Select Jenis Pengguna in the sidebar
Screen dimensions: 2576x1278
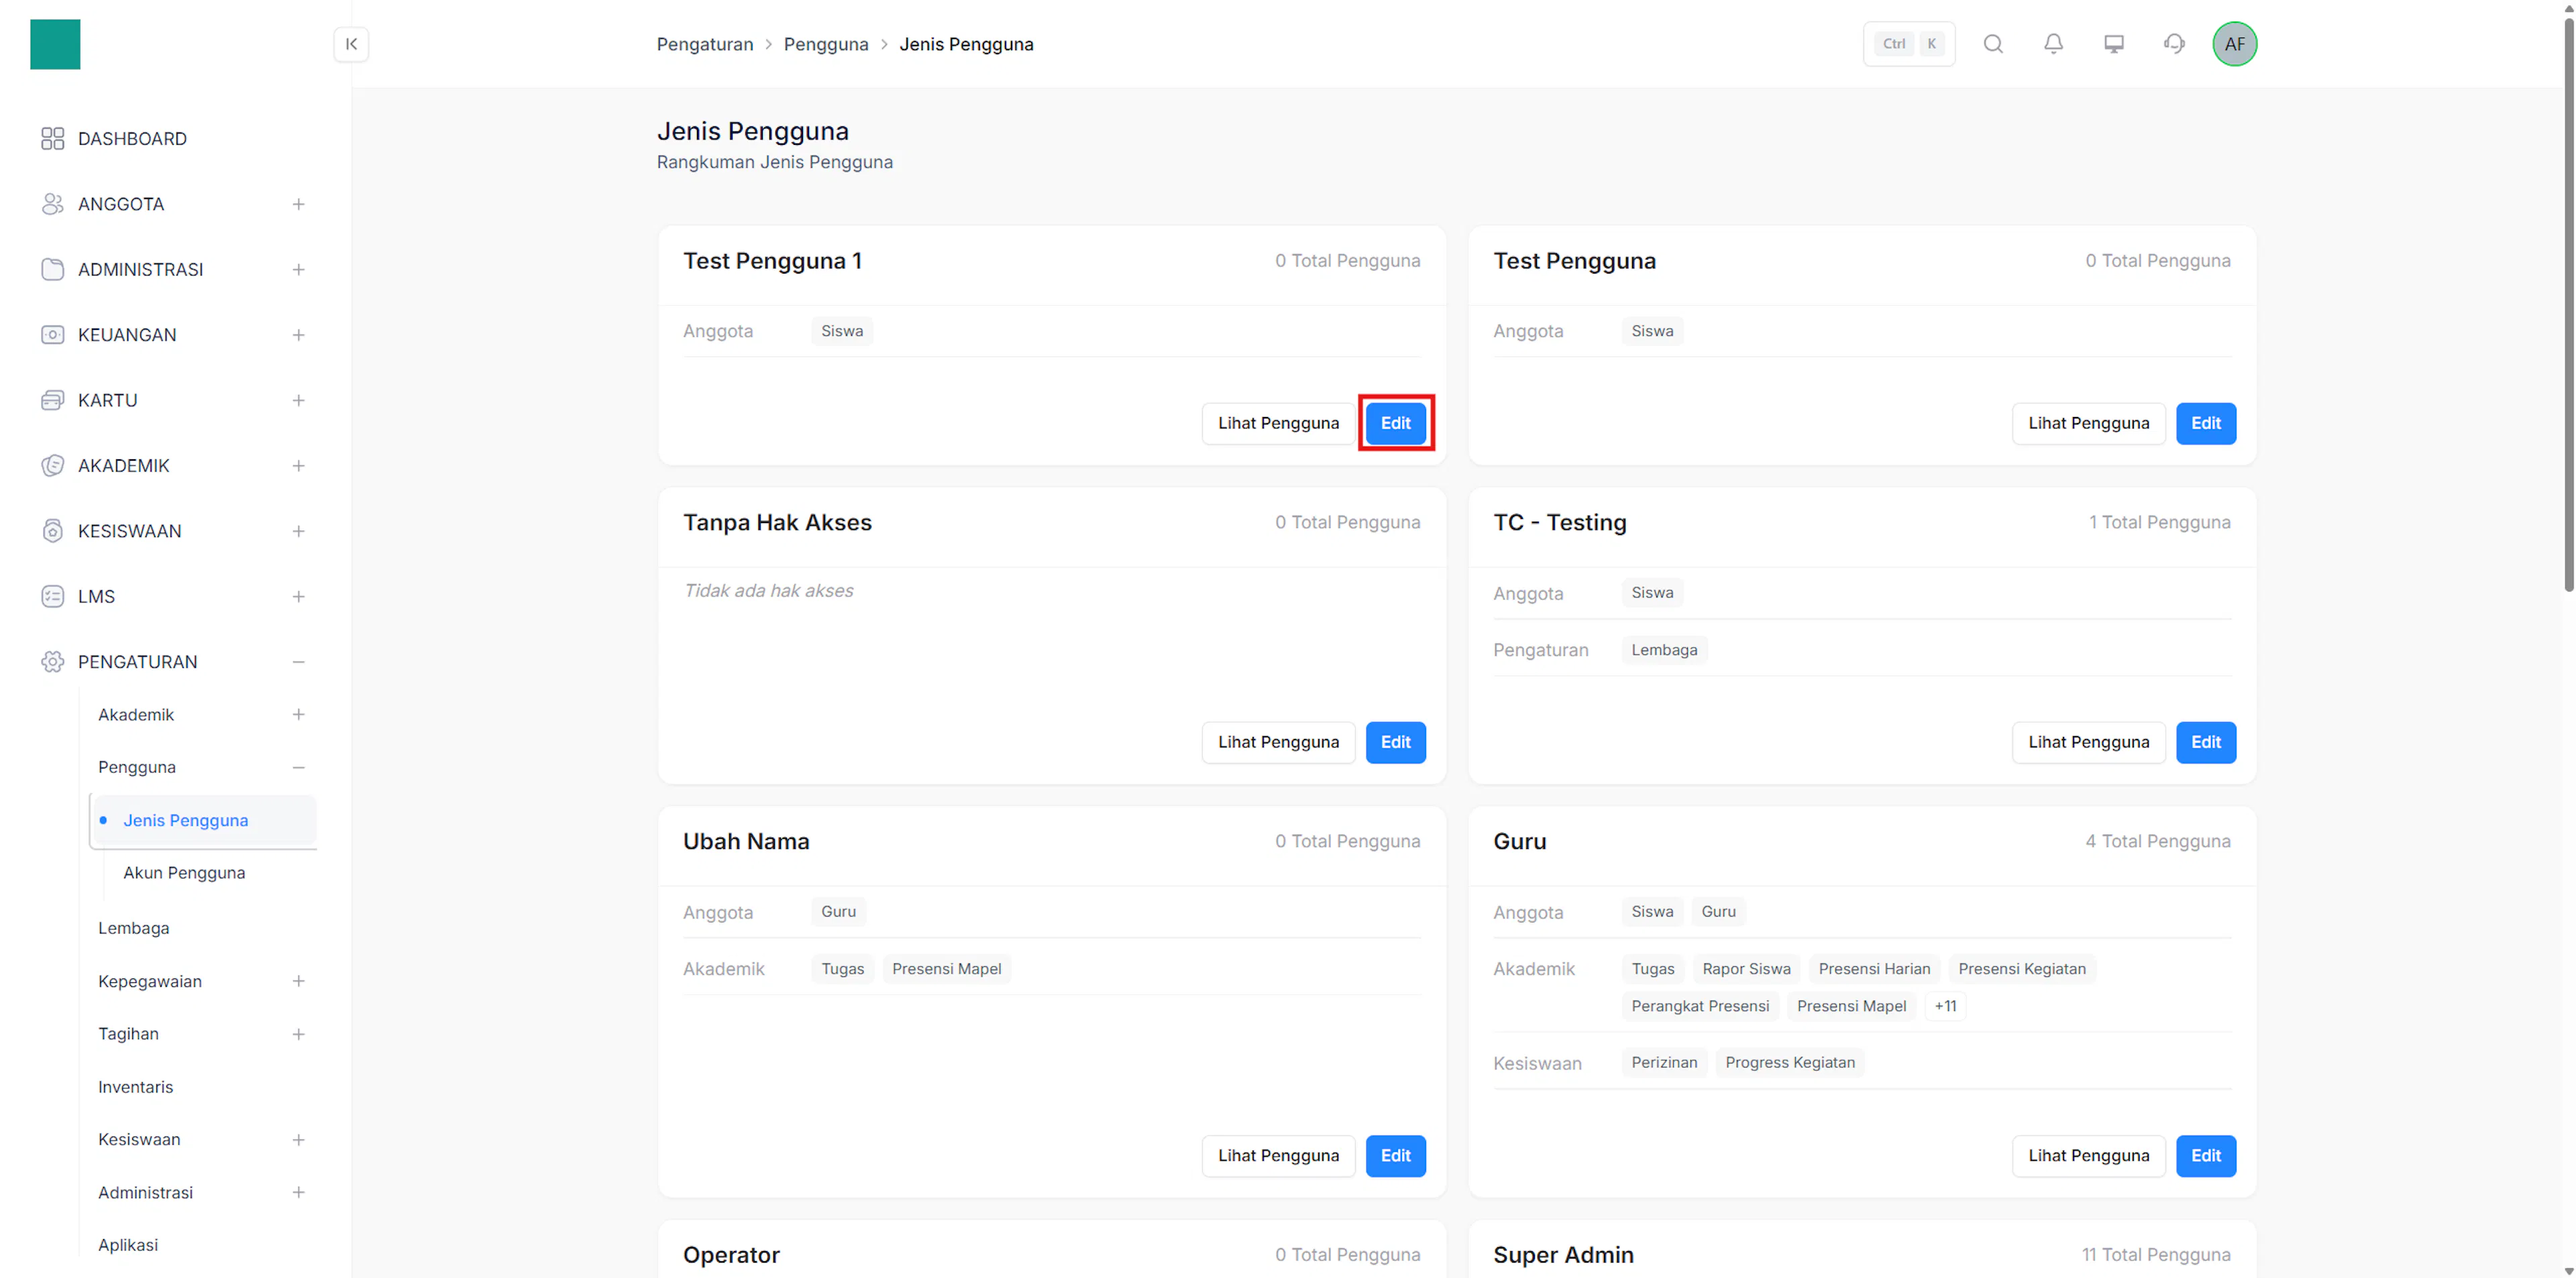tap(203, 820)
